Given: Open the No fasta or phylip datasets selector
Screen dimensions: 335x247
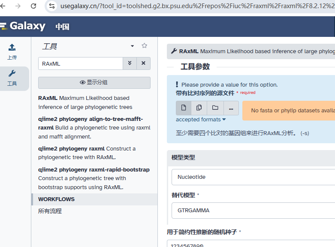Looking at the screenshot, I should [289, 111].
